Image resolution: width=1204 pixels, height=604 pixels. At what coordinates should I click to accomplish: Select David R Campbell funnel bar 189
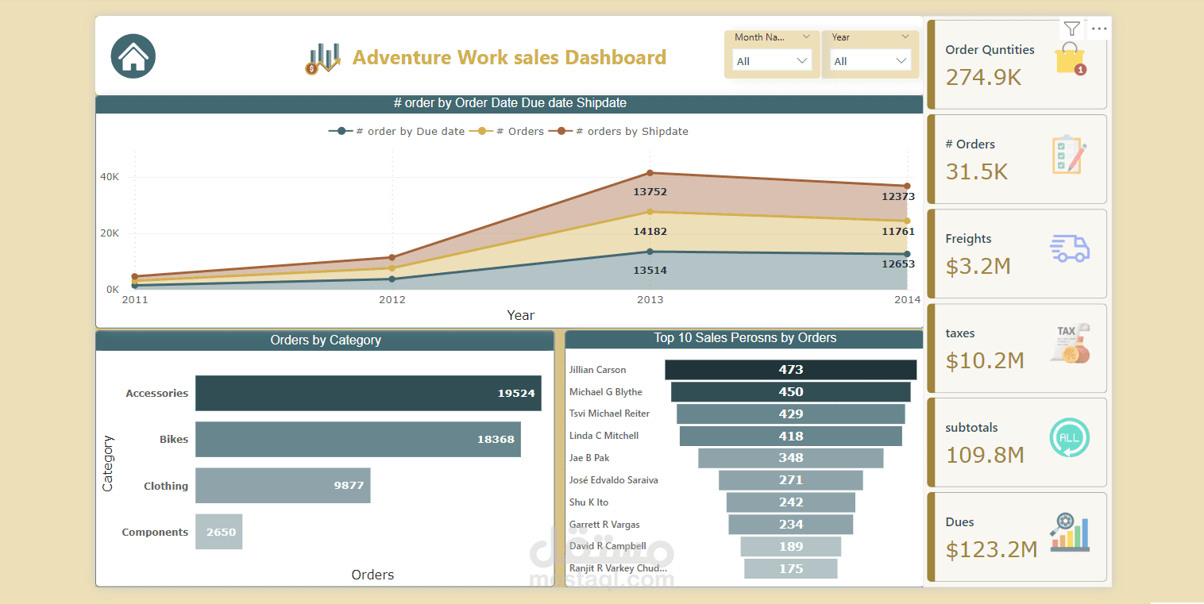pos(791,547)
